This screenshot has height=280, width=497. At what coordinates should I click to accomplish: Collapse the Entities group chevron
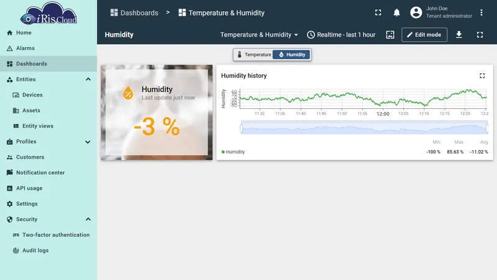click(88, 80)
